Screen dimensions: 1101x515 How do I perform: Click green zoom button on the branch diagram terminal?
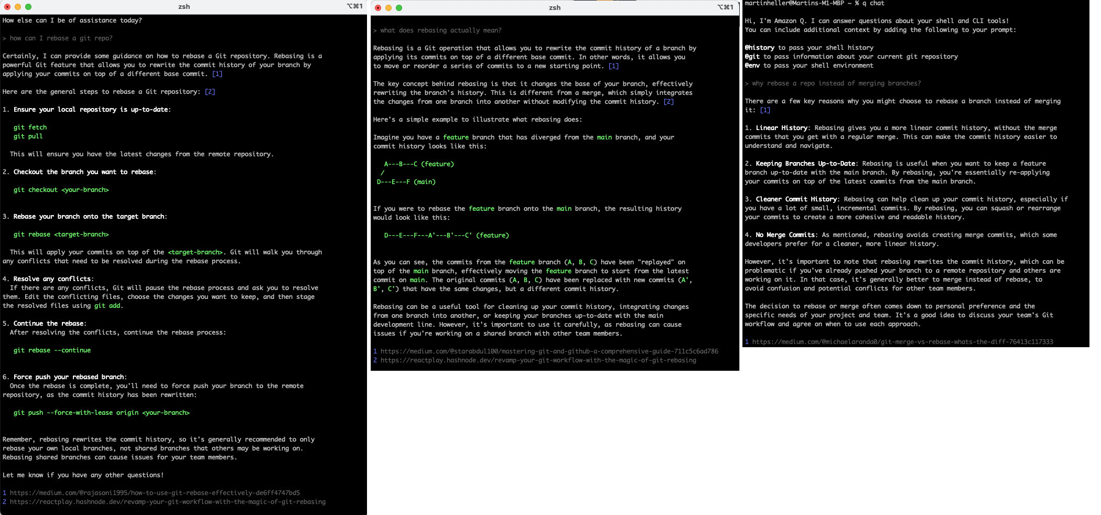click(x=399, y=8)
